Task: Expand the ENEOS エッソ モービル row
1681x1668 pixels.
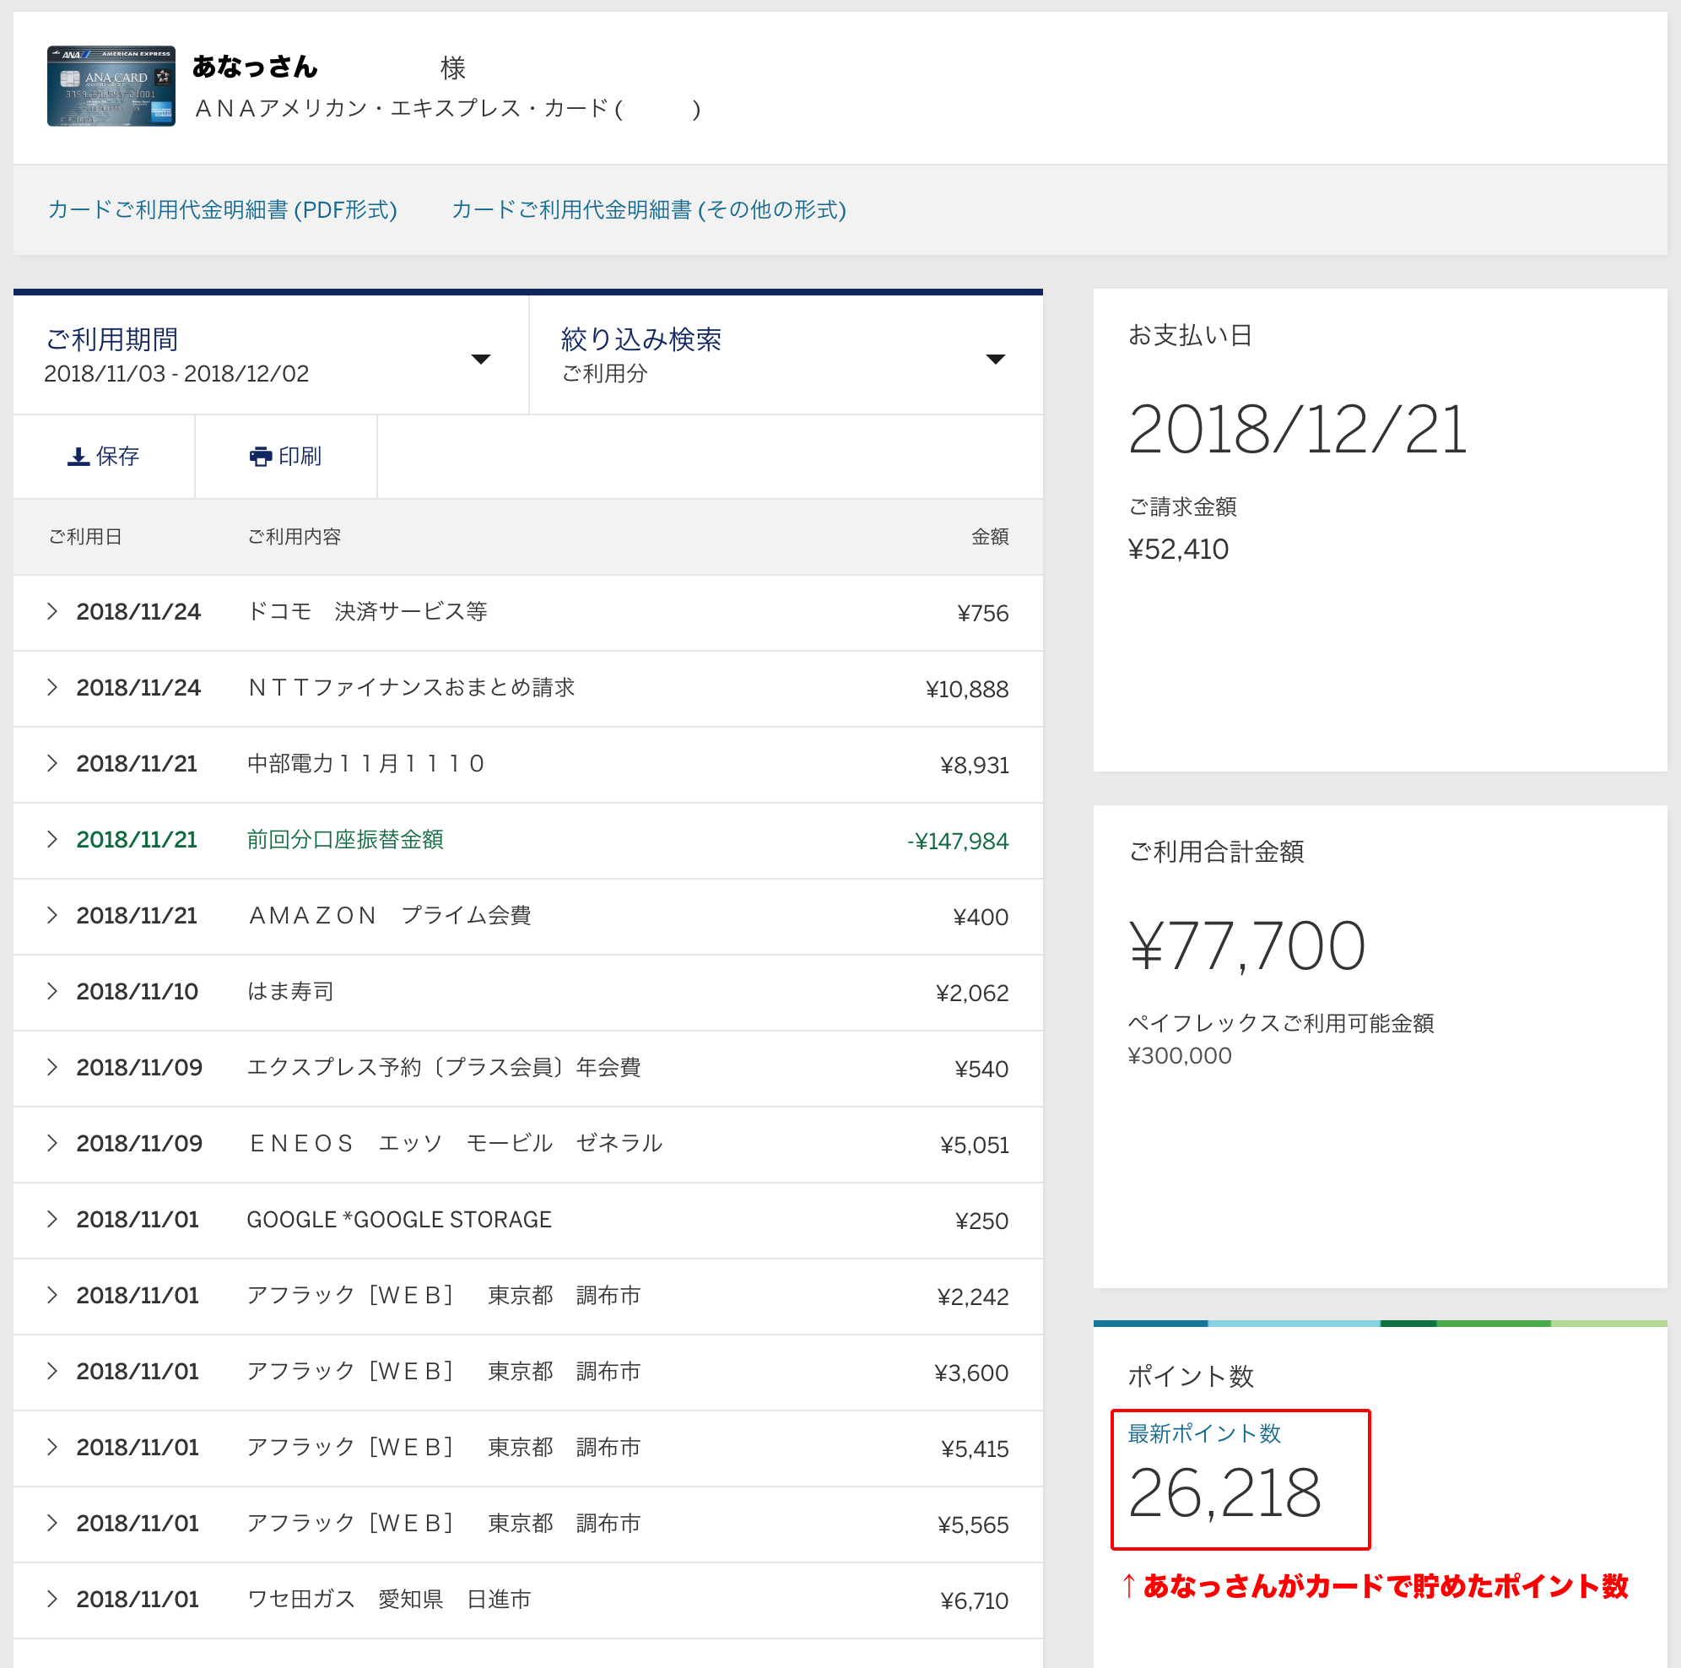Action: [528, 1143]
